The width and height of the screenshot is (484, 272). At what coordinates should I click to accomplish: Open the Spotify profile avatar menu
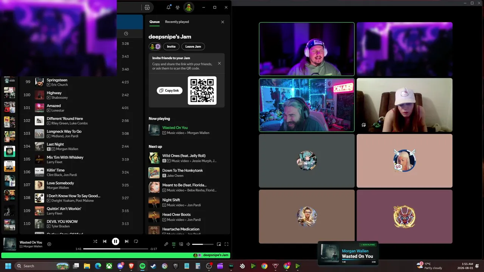pyautogui.click(x=188, y=7)
